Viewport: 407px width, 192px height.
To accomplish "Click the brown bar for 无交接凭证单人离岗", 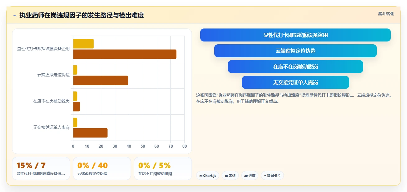I will [90, 133].
